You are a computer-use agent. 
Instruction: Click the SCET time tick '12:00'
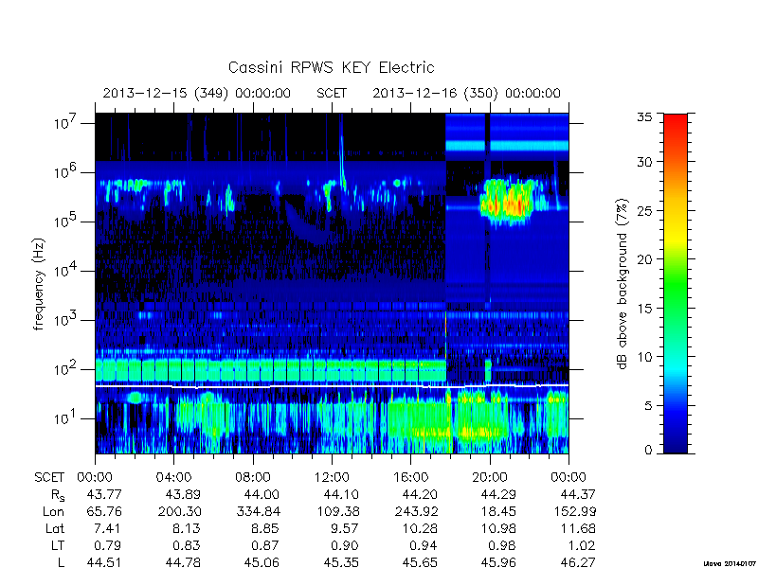pos(332,477)
